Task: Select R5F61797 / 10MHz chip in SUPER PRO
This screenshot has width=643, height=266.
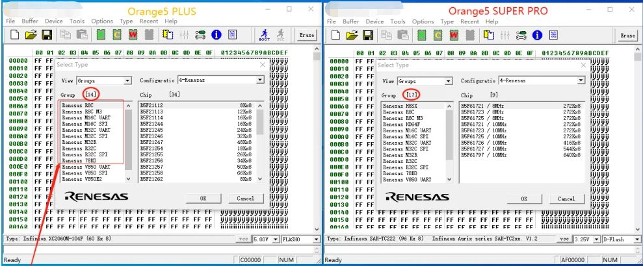Action: click(x=521, y=155)
